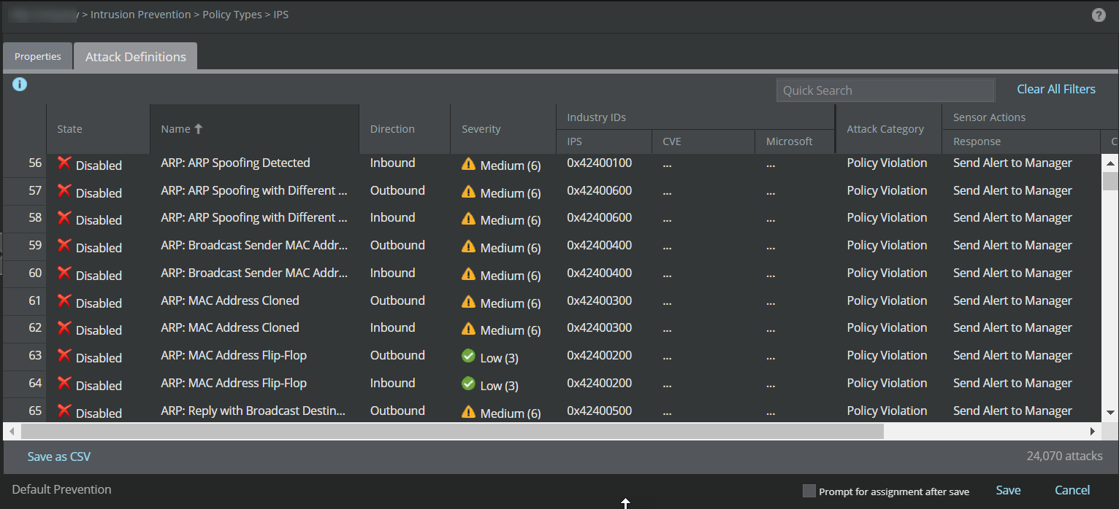Select the Outbound ARP: MAC Address Cloned row name
The height and width of the screenshot is (509, 1119).
[230, 300]
